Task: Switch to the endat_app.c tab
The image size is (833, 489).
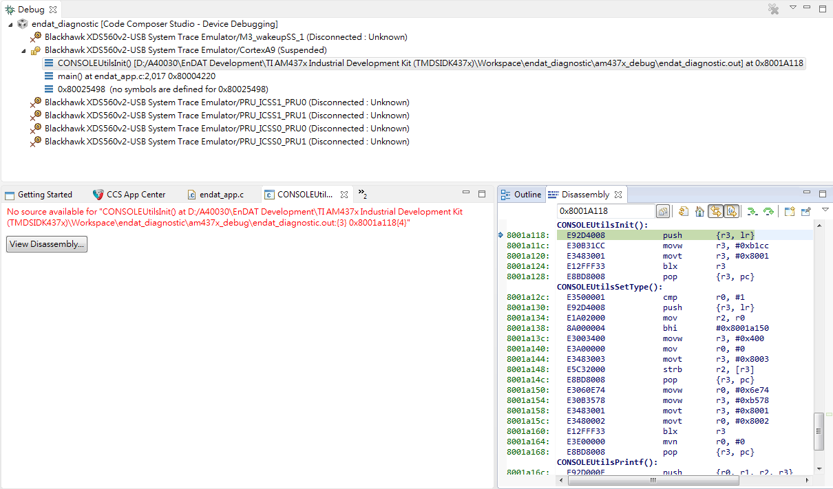Action: pos(216,195)
